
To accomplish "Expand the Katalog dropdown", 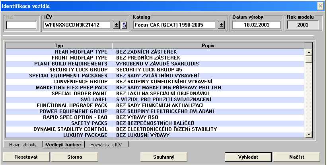I will [221, 25].
